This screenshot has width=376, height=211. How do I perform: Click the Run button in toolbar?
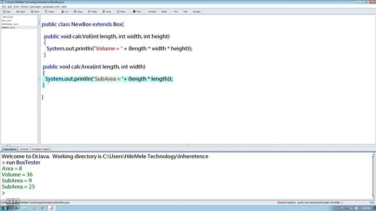tap(176, 12)
